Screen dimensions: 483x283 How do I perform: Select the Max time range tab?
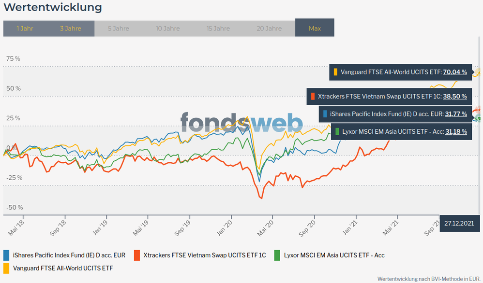coord(315,28)
